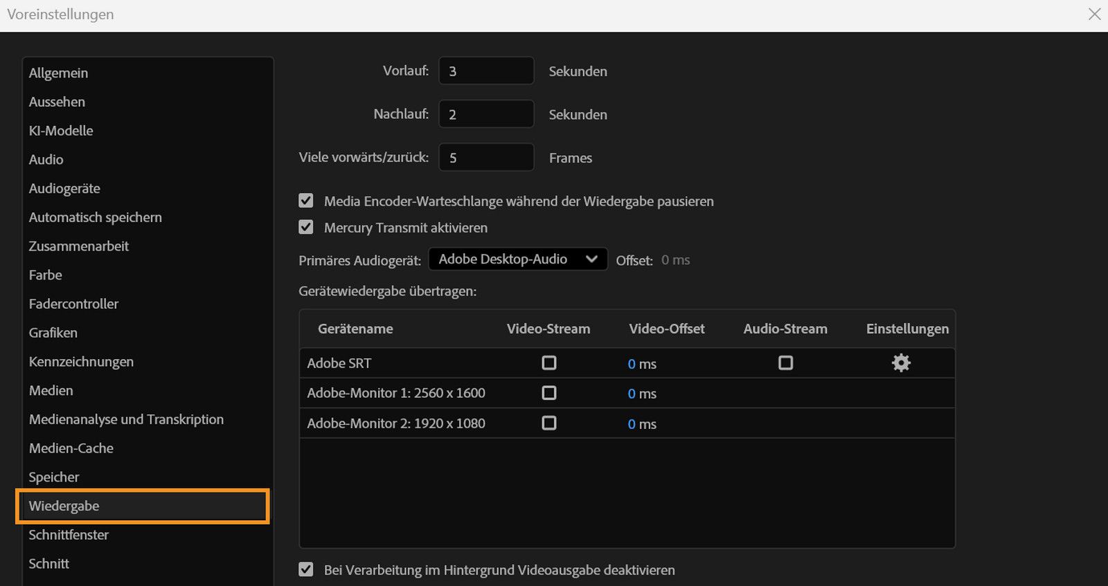Viewport: 1108px width, 586px height.
Task: Open Adobe SRT settings gear icon
Action: pyautogui.click(x=900, y=363)
